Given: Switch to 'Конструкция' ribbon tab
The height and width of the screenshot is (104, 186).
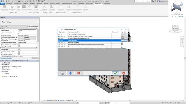Looking at the screenshot, I should pos(18,4).
